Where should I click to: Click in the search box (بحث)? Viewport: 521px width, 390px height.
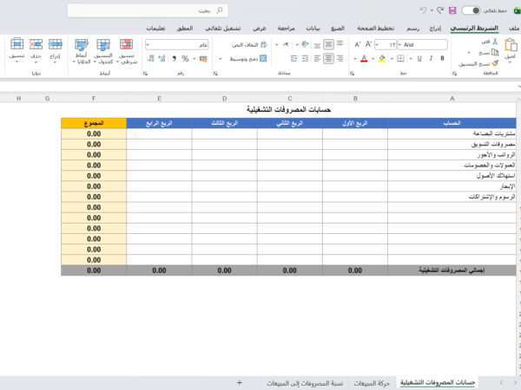148,10
